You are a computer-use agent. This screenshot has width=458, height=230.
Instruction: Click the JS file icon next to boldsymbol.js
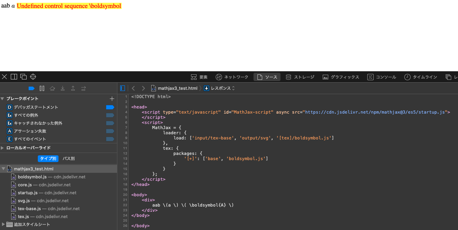[x=13, y=177]
